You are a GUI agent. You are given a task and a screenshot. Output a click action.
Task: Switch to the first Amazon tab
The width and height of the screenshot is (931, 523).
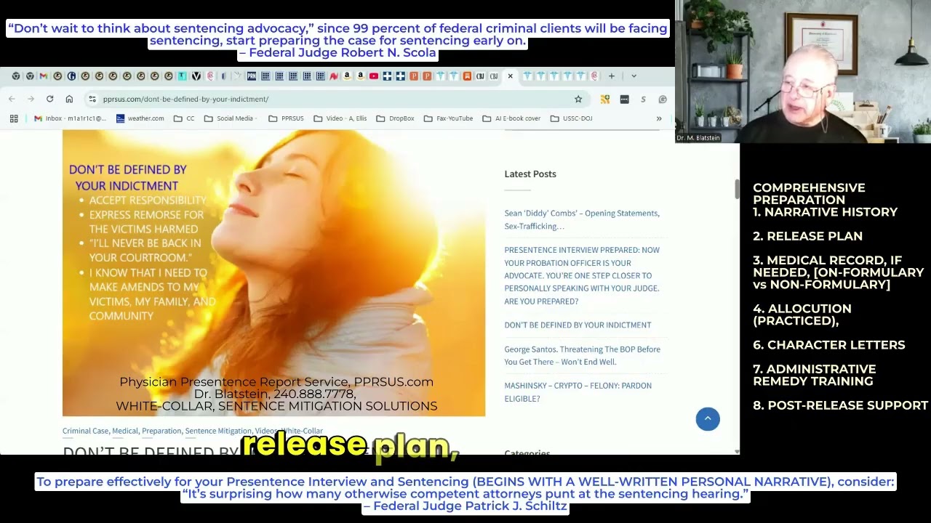point(347,76)
